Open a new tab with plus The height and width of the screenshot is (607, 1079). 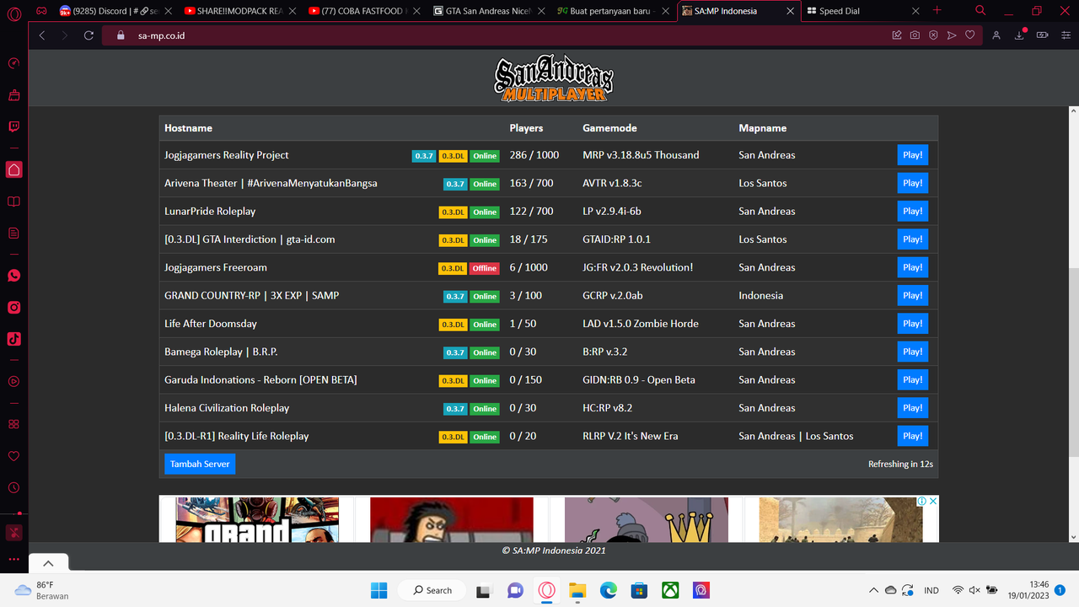(937, 11)
